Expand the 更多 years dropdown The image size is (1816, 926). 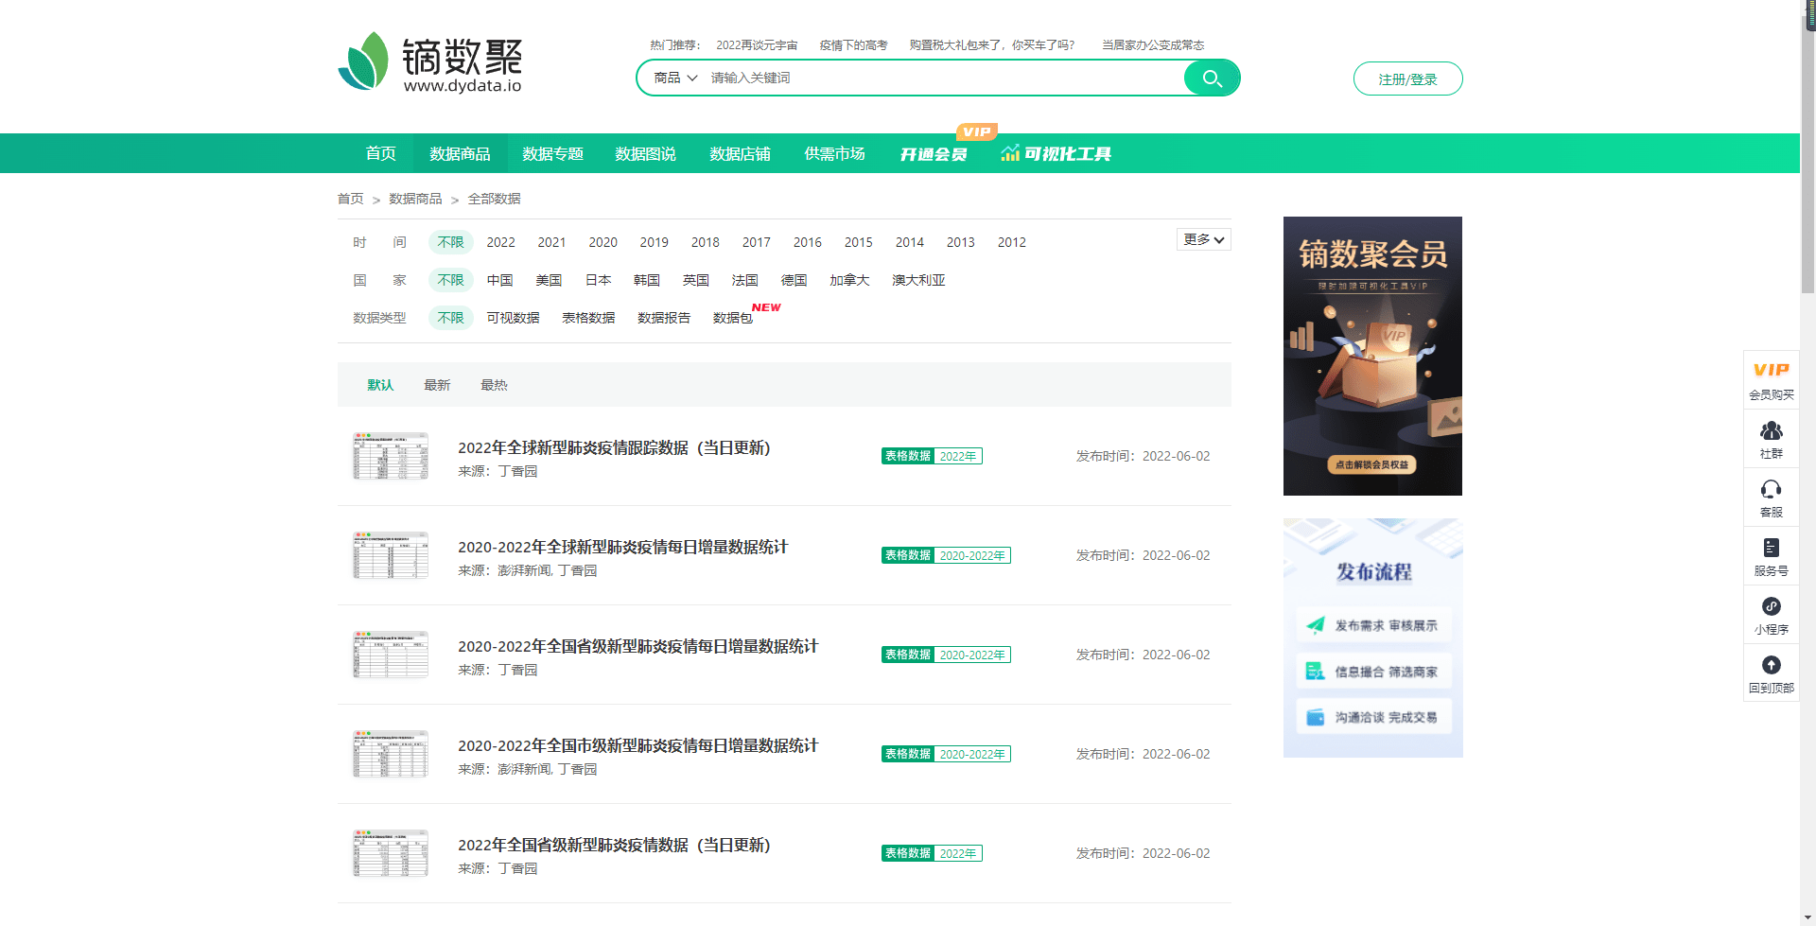coord(1203,239)
